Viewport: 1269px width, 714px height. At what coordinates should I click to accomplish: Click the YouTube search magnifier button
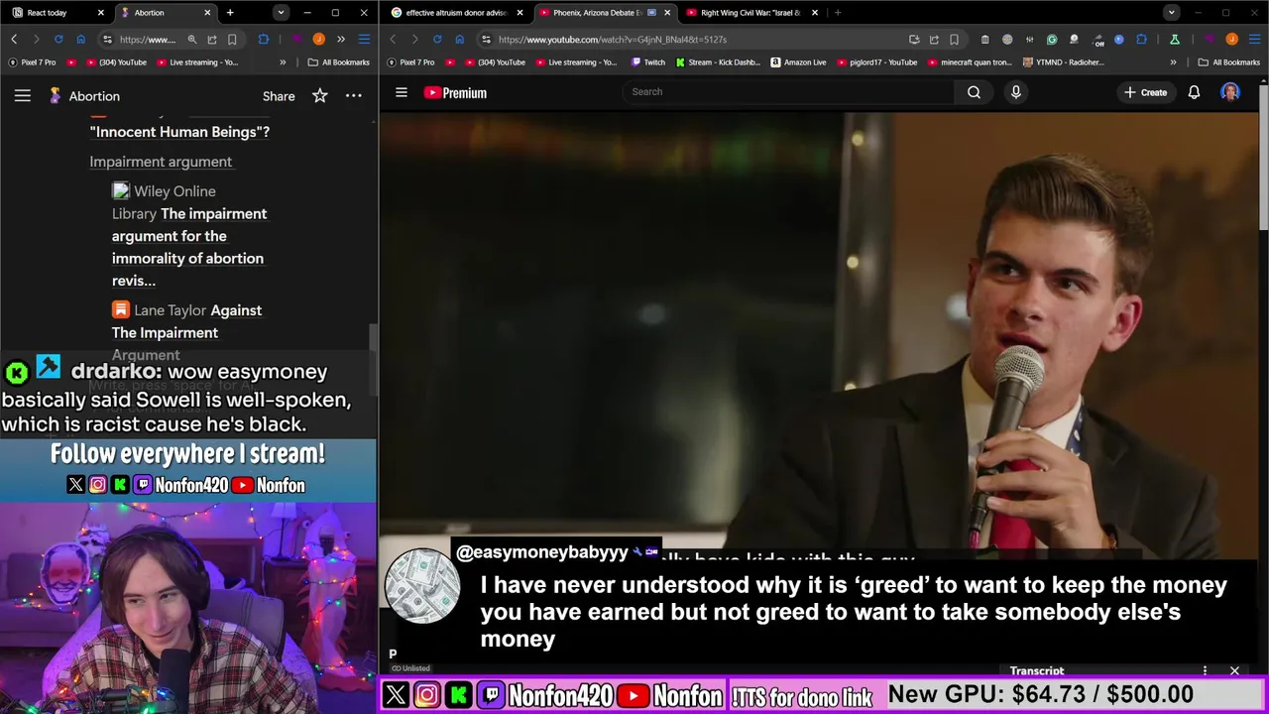(974, 92)
